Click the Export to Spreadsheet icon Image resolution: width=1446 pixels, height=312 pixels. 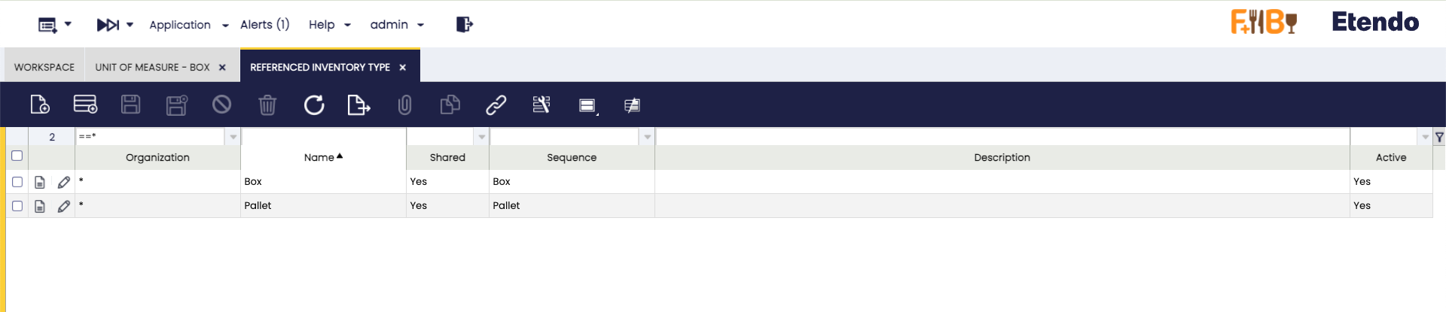point(358,105)
